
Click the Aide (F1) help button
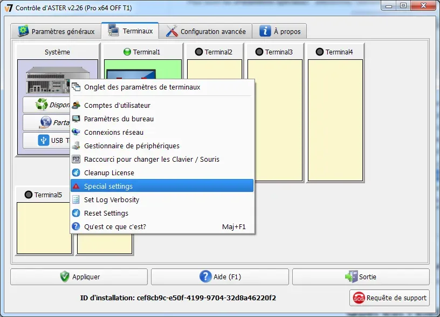(x=220, y=277)
